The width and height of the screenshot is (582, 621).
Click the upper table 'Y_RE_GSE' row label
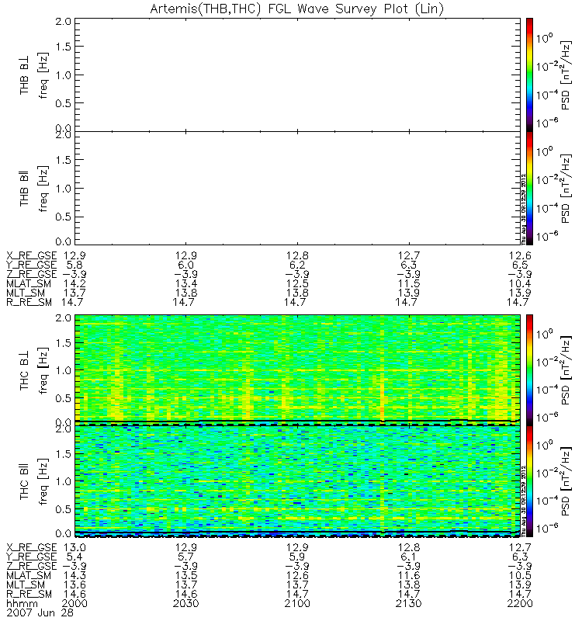pyautogui.click(x=32, y=265)
